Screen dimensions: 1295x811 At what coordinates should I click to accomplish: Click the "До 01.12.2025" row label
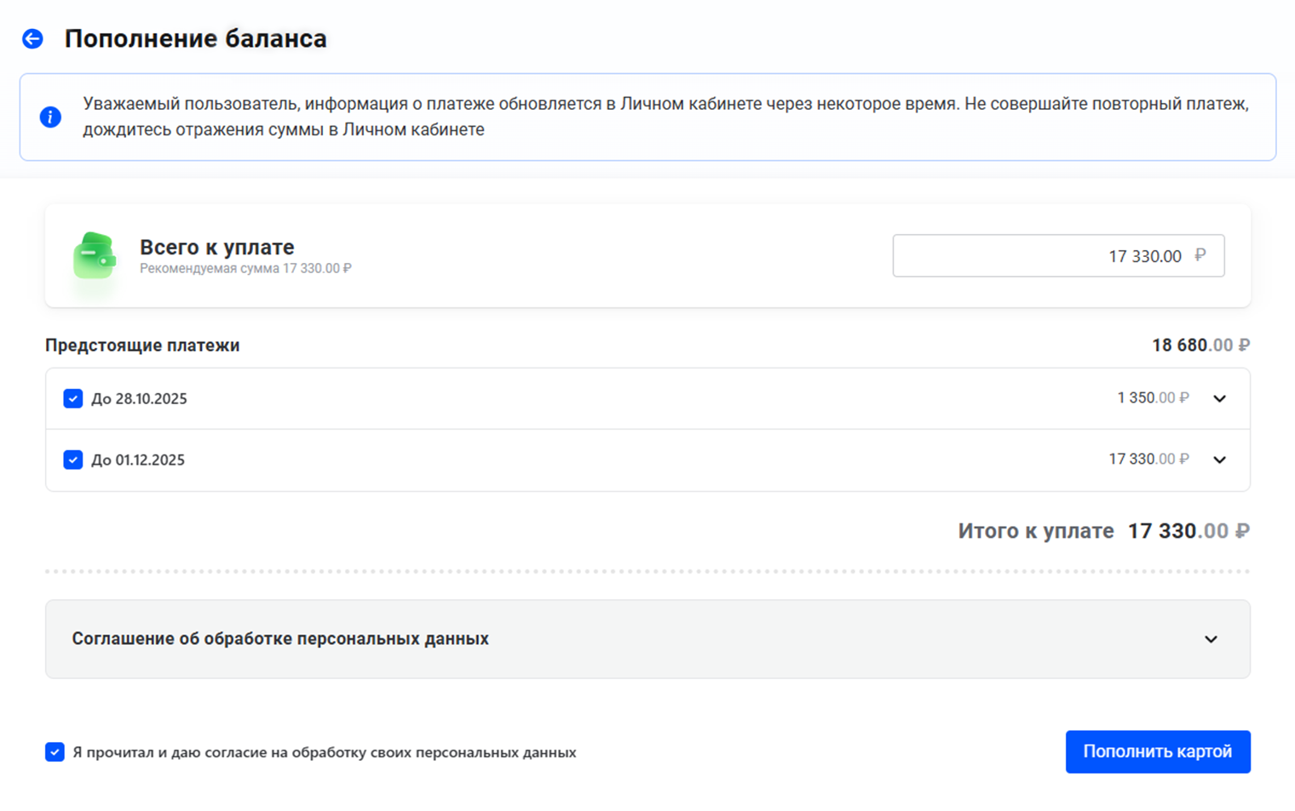[x=138, y=460]
